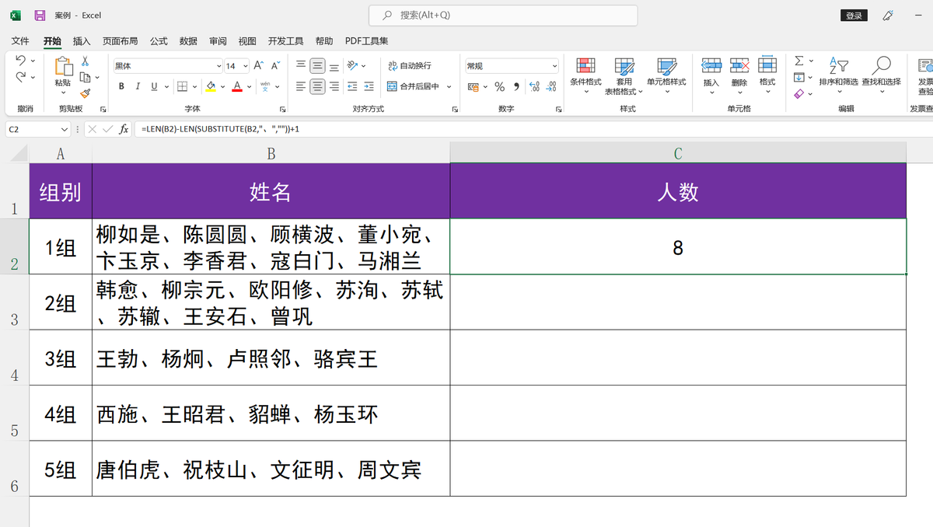Image resolution: width=933 pixels, height=527 pixels.
Task: Open Cell Styles (单元格样式) menu
Action: click(666, 75)
